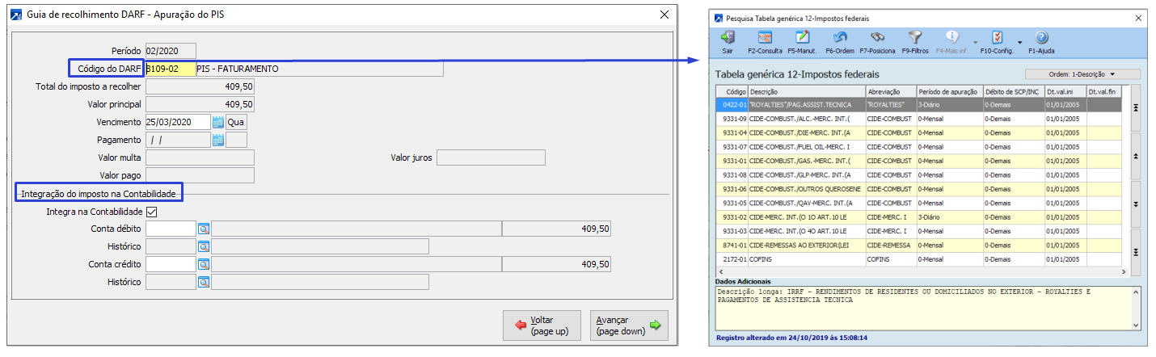Select row 2172-01 COFINS
The height and width of the screenshot is (357, 1156).
(918, 259)
